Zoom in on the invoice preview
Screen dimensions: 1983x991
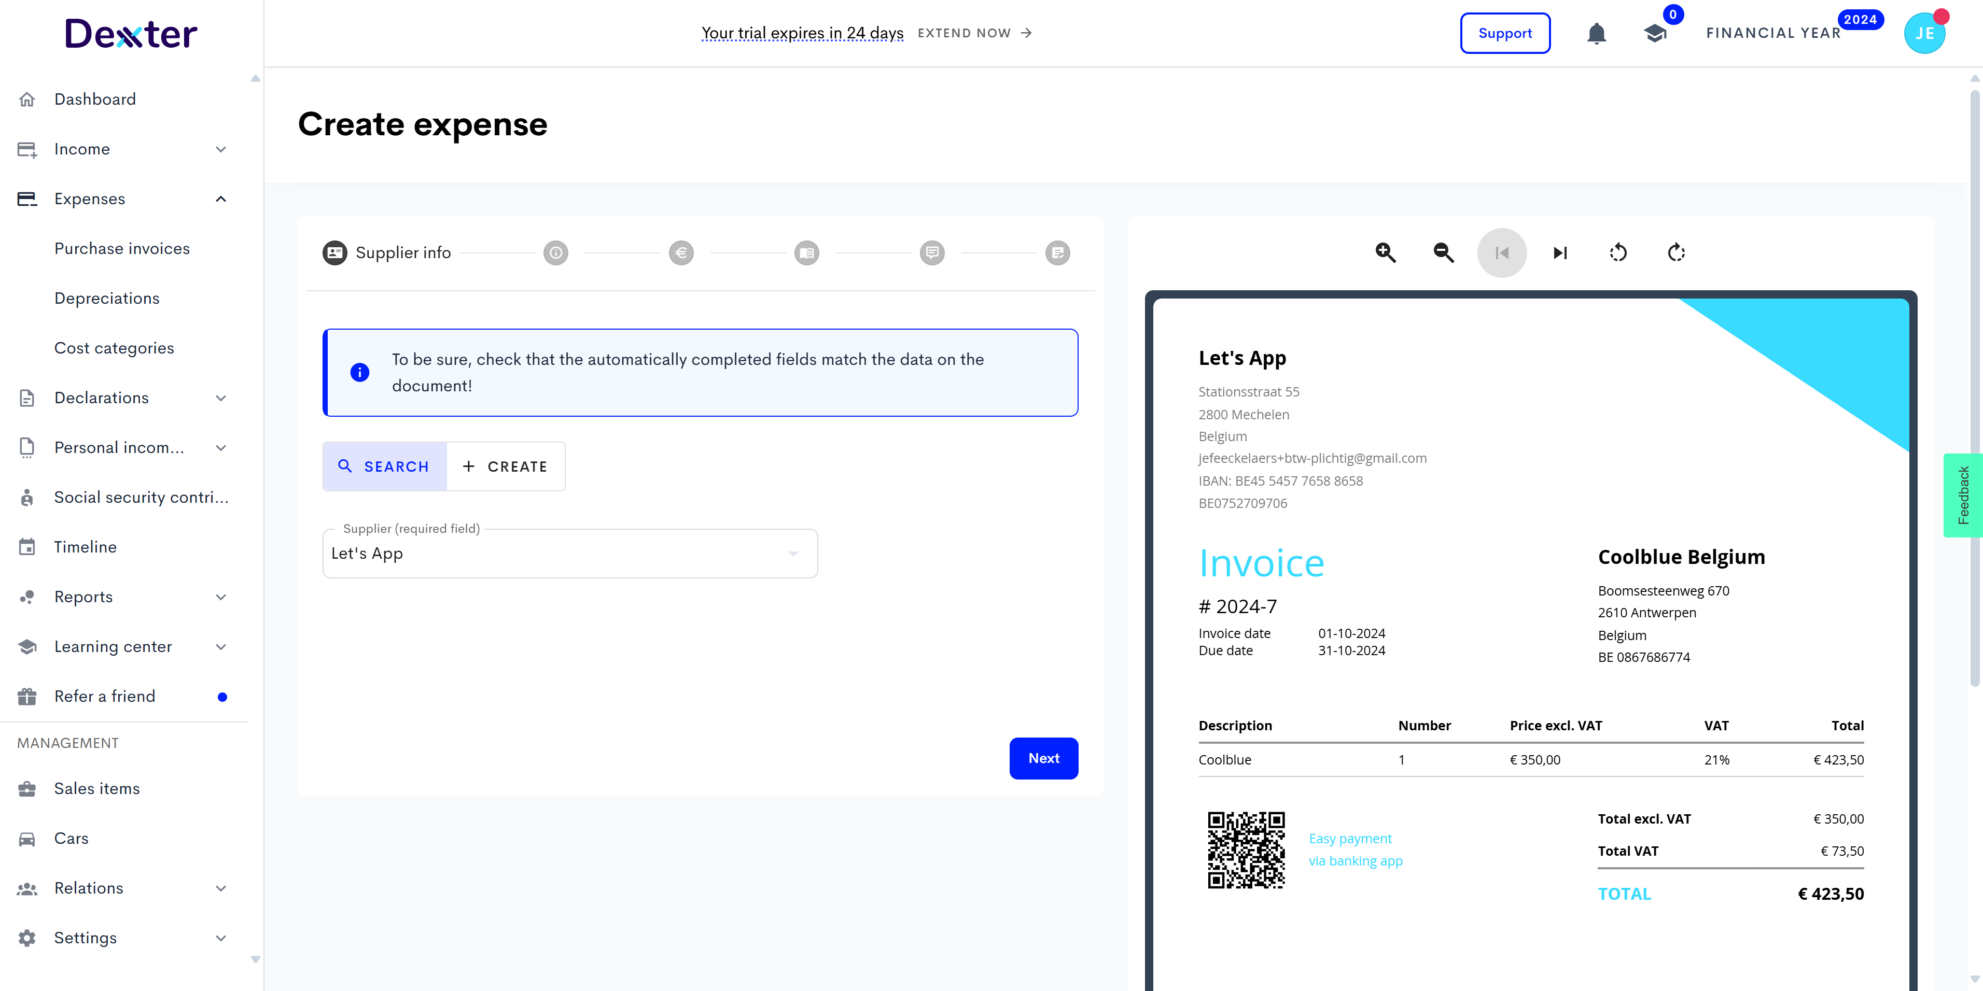tap(1386, 252)
